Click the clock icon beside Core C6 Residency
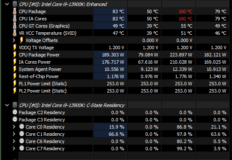 [22, 141]
